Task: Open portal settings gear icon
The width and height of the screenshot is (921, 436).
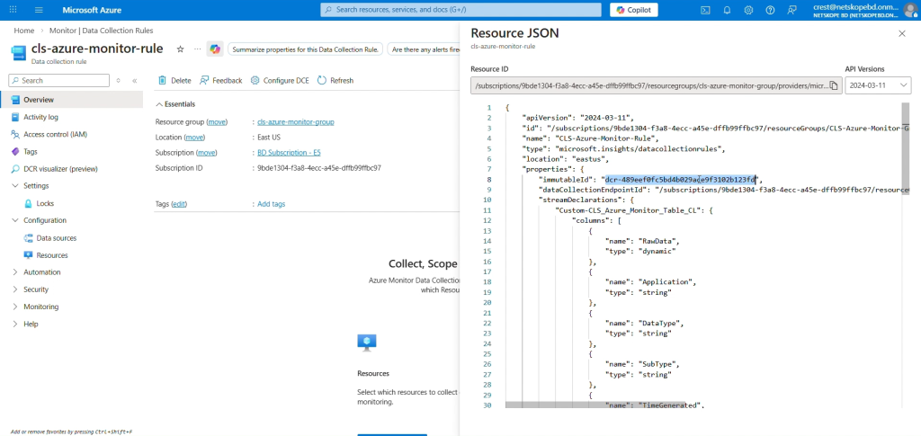Action: click(x=748, y=10)
